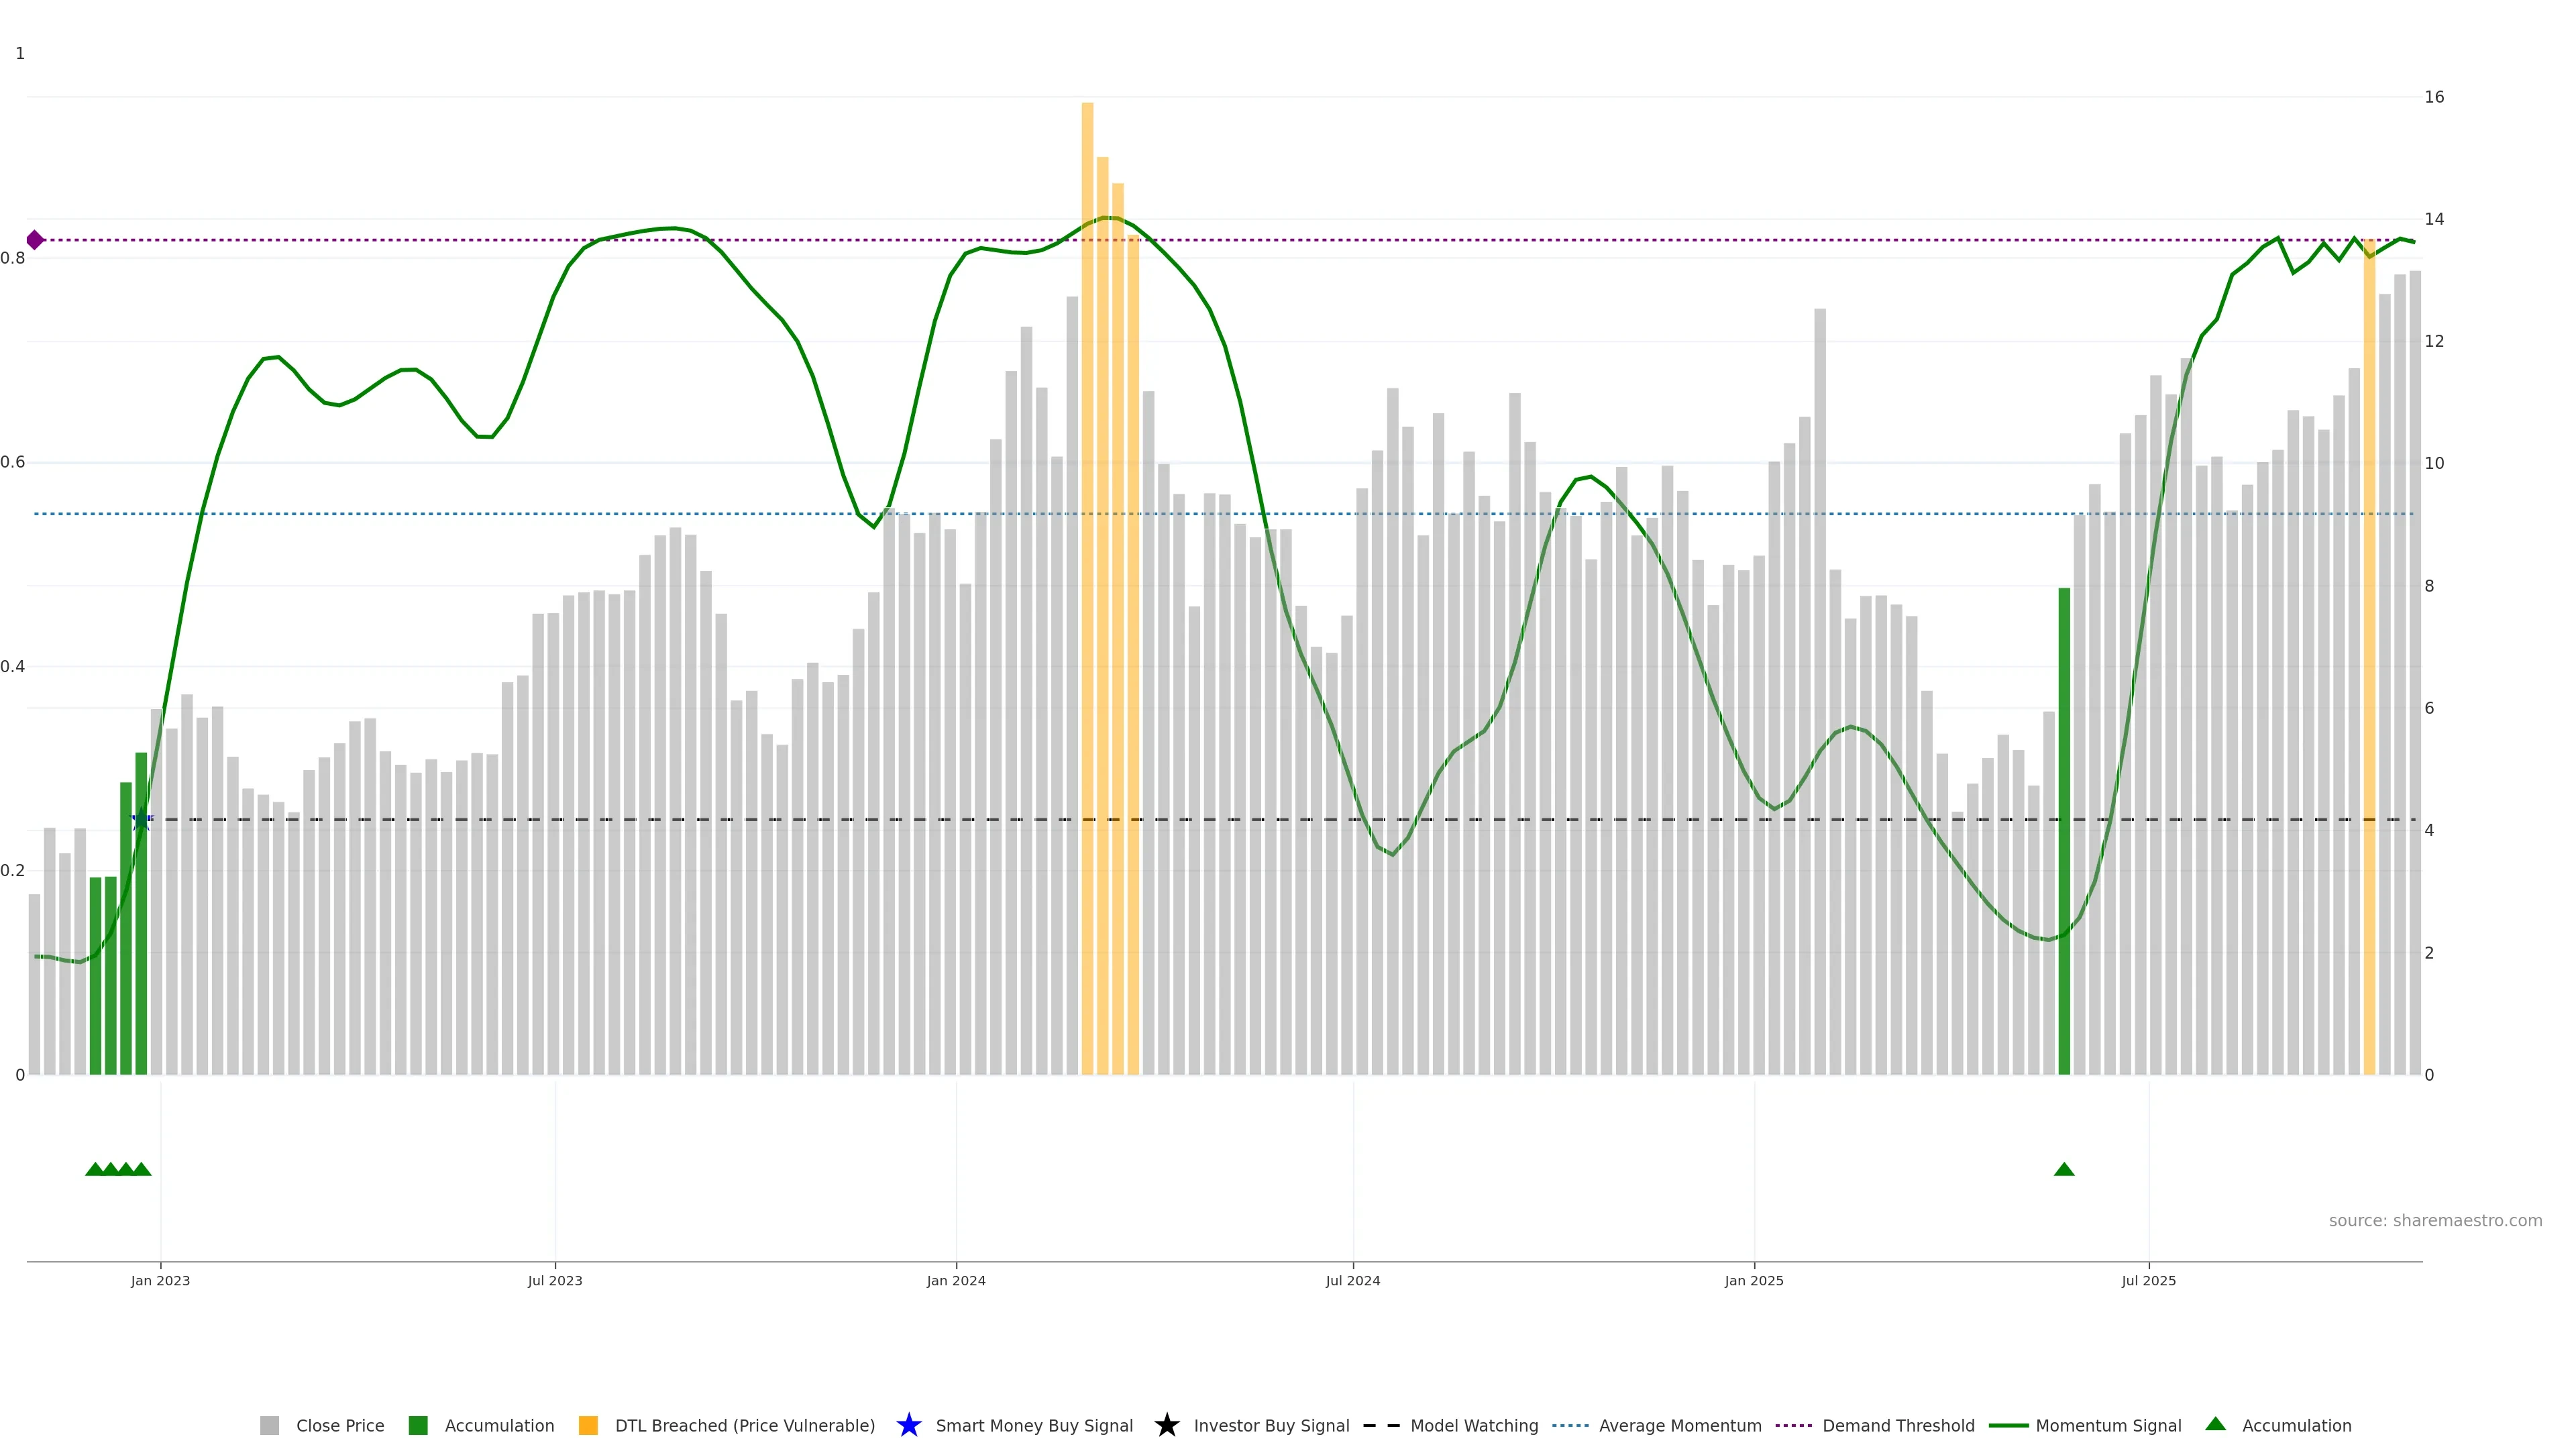2576x1449 pixels.
Task: Click the blue star marker on the chart
Action: coord(141,820)
